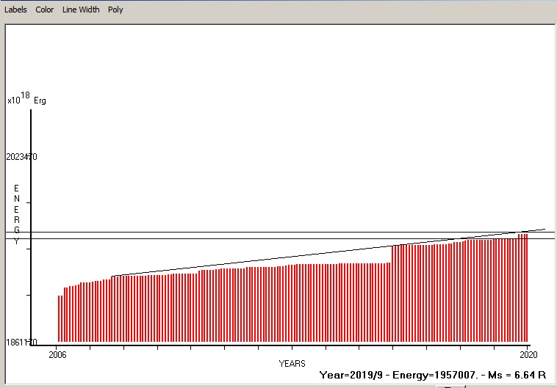Open the Color menu
Viewport: 557px width, 388px height.
pos(44,10)
